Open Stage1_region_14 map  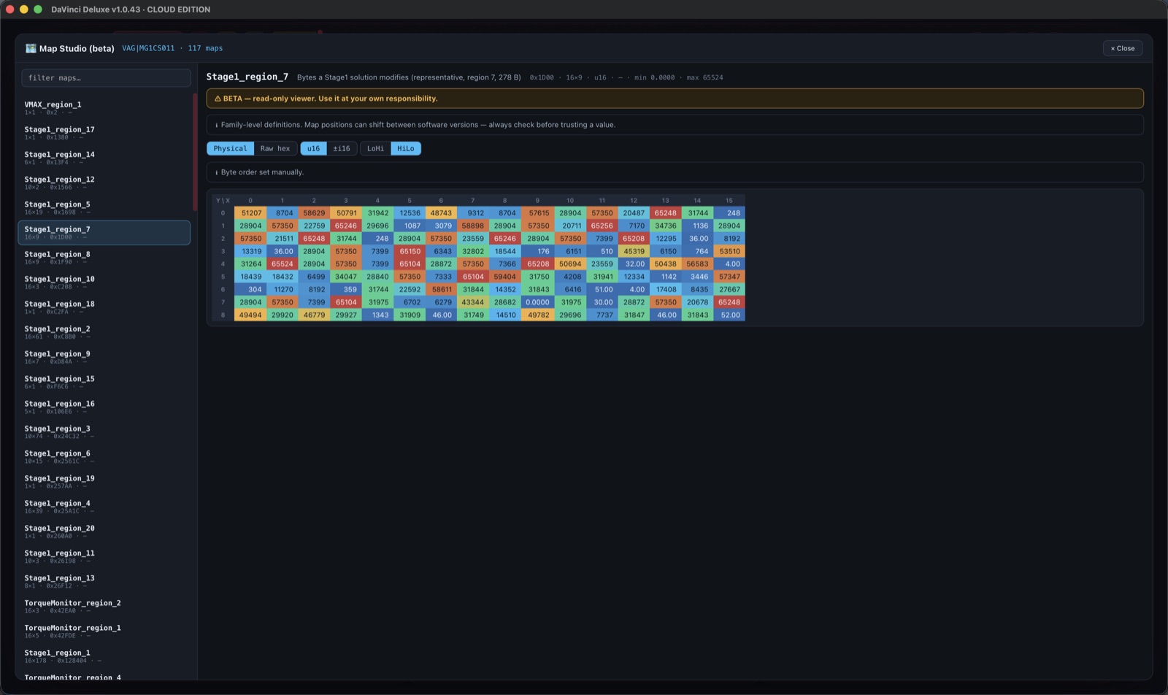click(x=104, y=158)
